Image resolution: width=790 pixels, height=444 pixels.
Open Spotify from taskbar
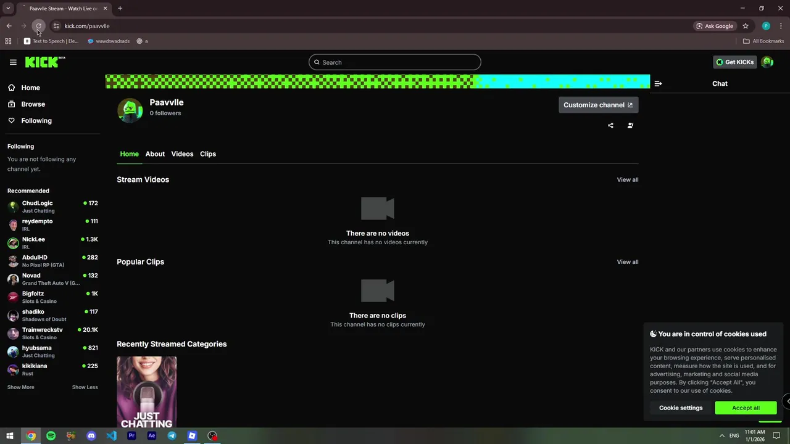[x=51, y=436]
